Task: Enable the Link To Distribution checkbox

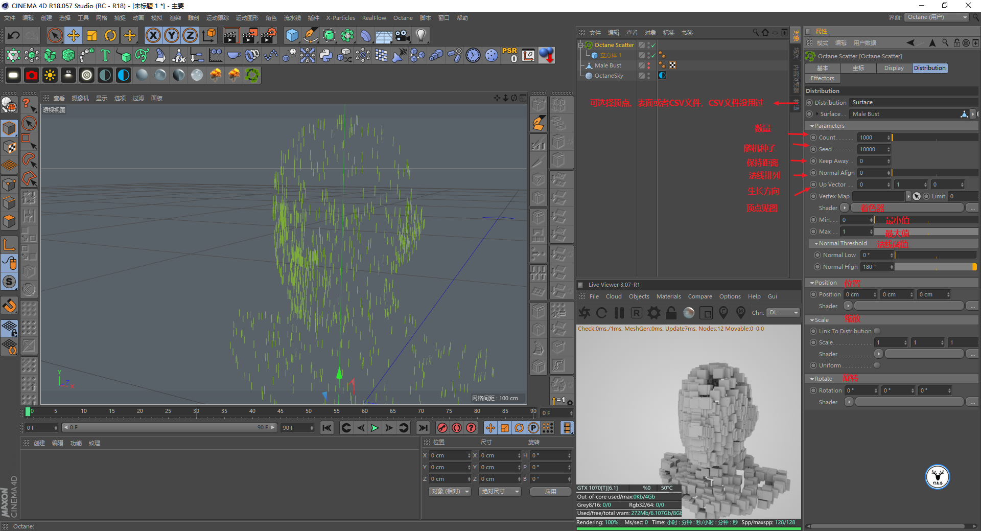Action: coord(877,331)
